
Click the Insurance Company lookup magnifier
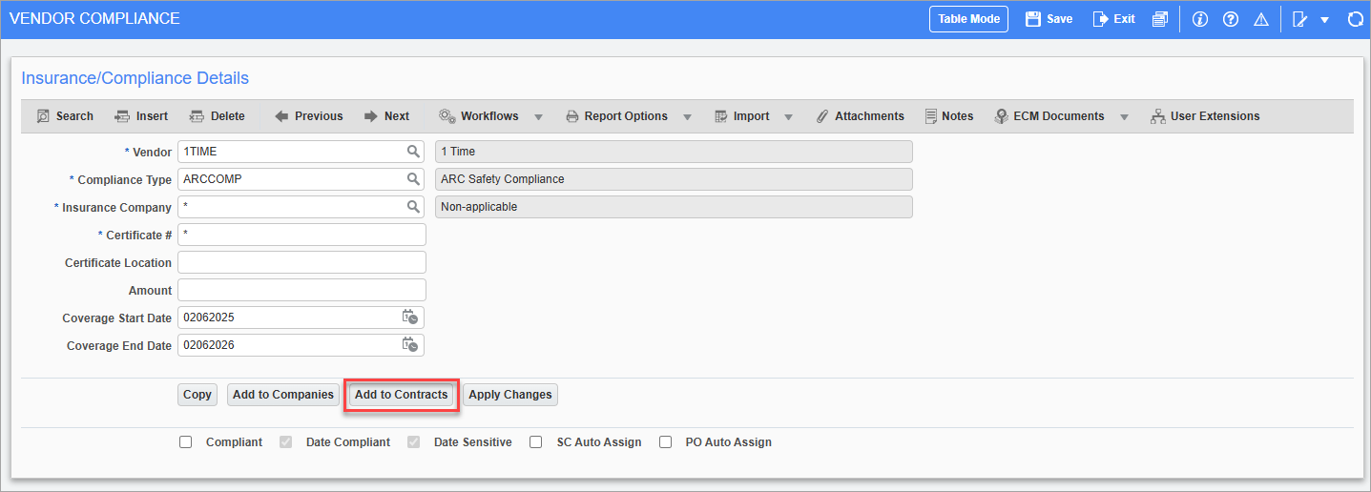click(x=413, y=207)
